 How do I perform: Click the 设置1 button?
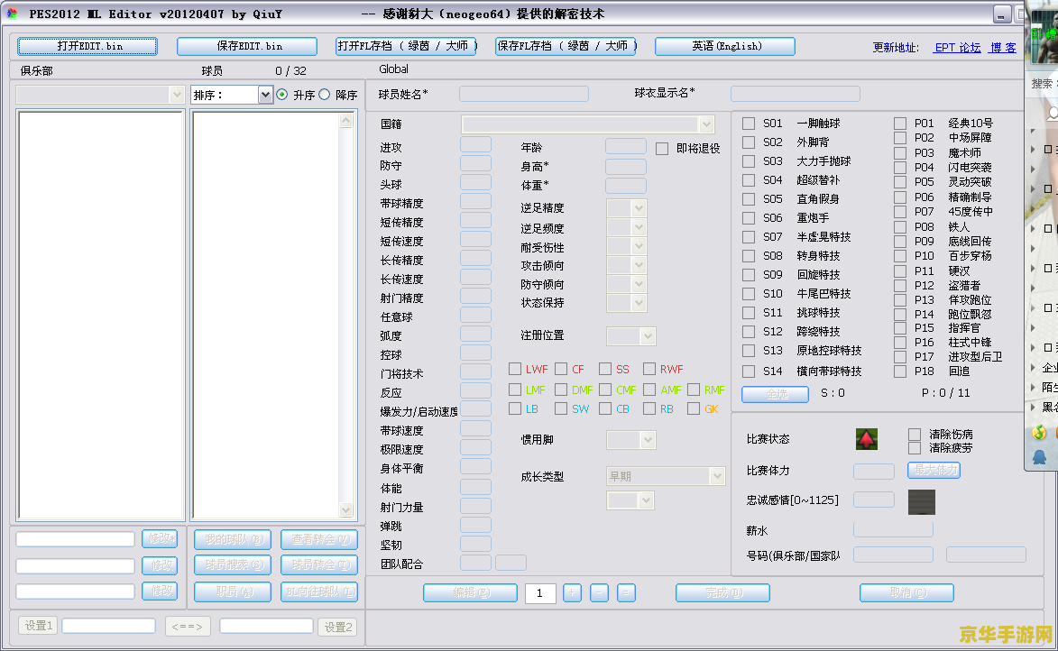pyautogui.click(x=39, y=626)
